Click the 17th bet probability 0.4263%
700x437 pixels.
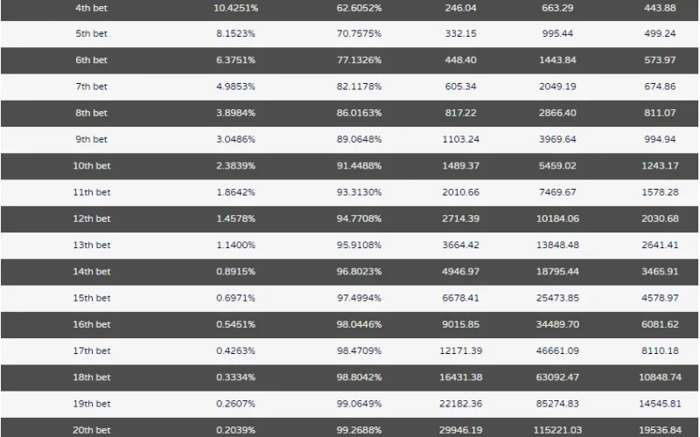coord(235,350)
